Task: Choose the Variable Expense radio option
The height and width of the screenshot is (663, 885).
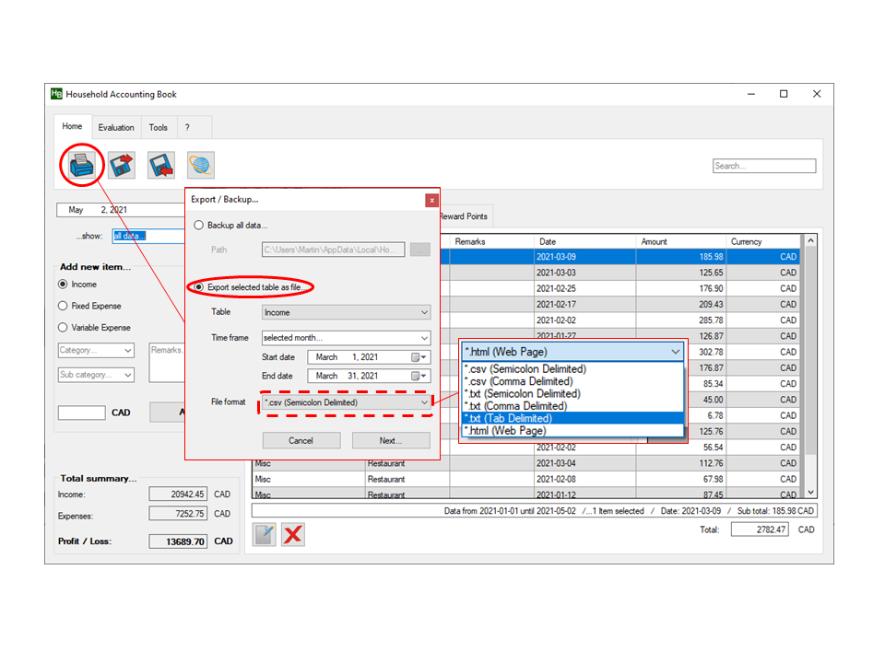Action: tap(63, 328)
